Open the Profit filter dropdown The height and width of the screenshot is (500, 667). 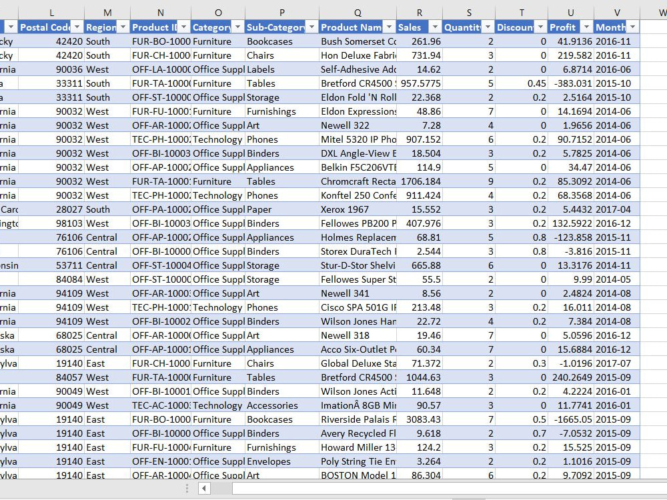586,27
